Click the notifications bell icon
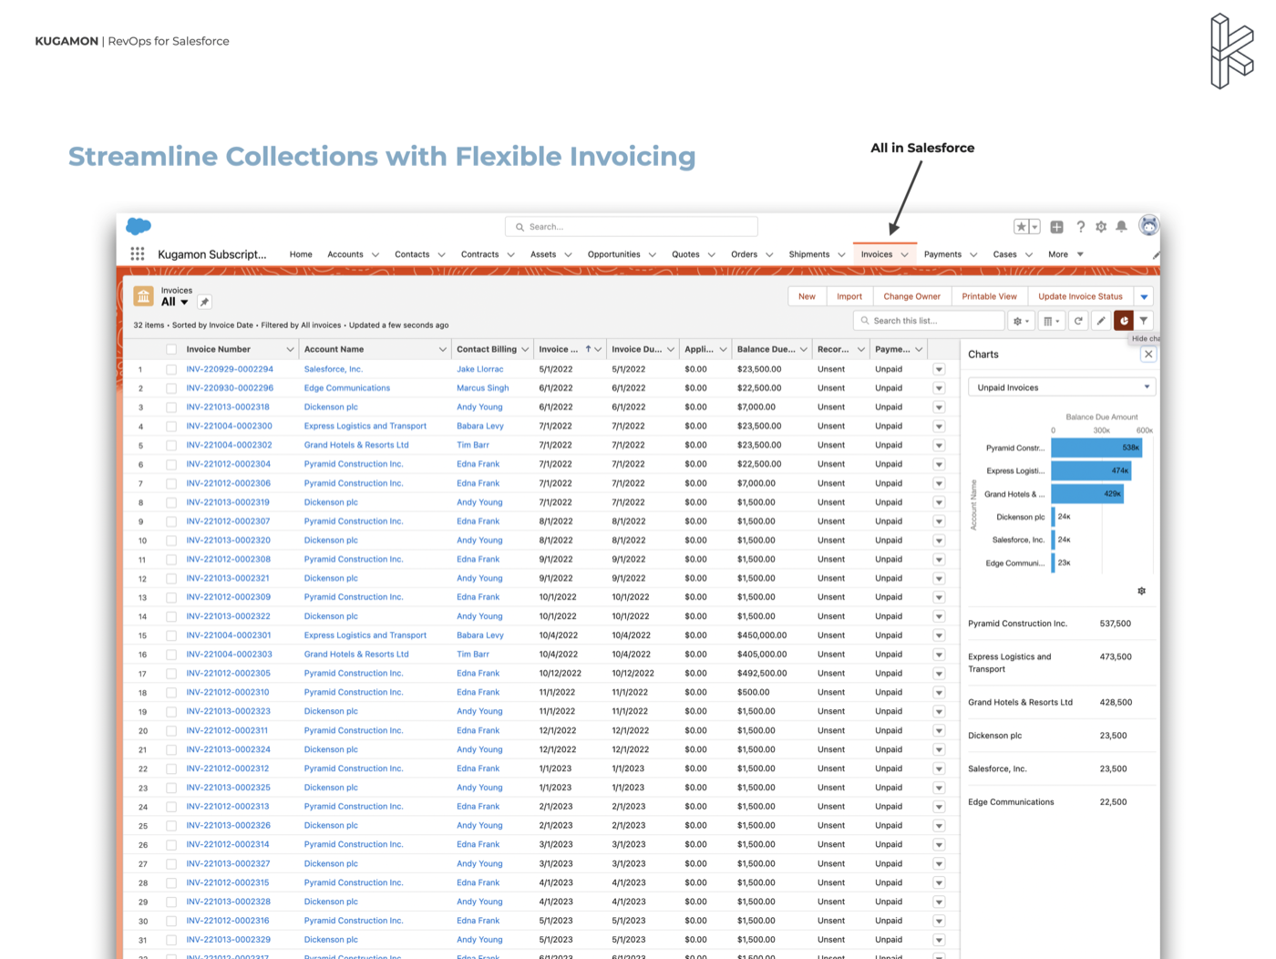Viewport: 1276px width, 959px height. click(x=1122, y=226)
